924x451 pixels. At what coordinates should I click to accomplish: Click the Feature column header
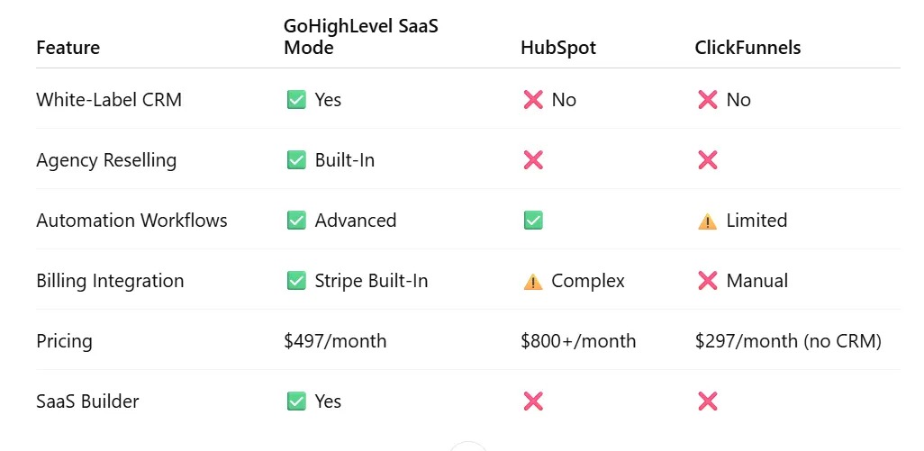tap(68, 48)
